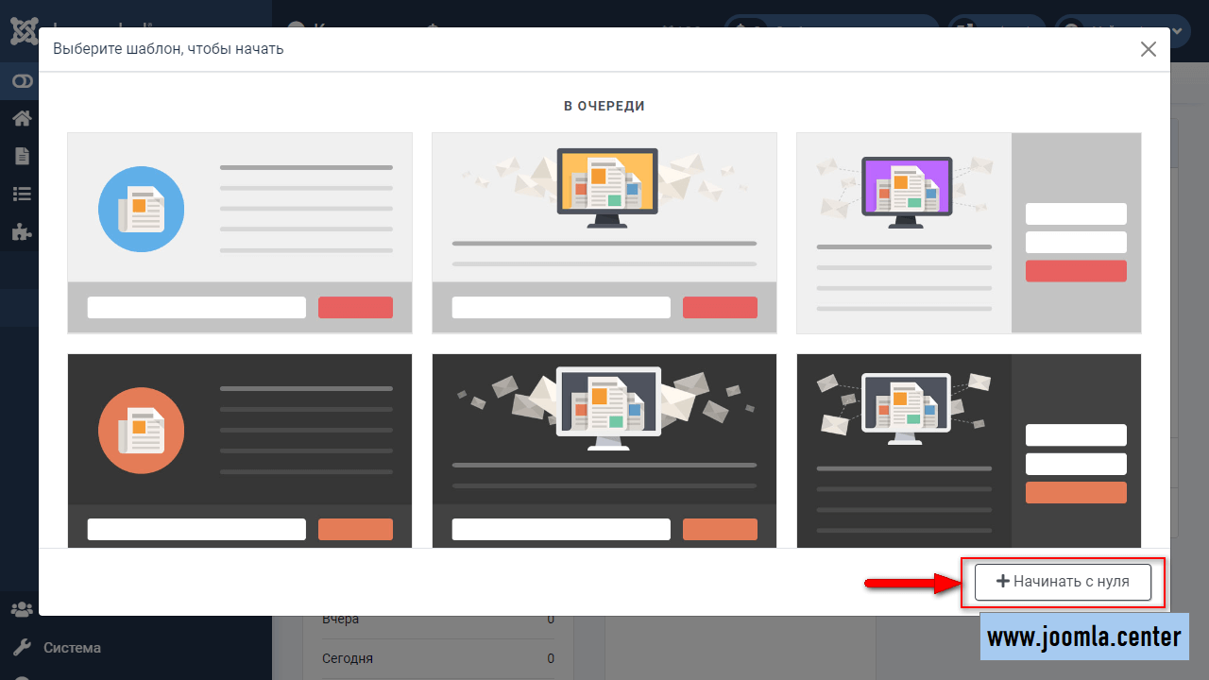1209x680 pixels.
Task: Expand the user menu dropdown arrow
Action: 1178,31
